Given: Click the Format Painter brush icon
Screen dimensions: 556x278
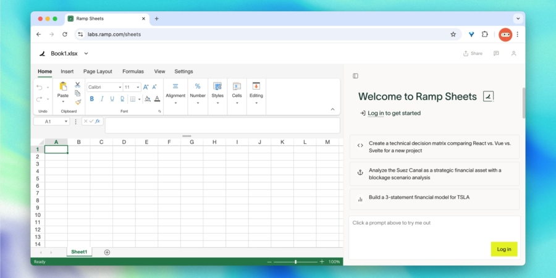Looking at the screenshot, I should pos(78,102).
